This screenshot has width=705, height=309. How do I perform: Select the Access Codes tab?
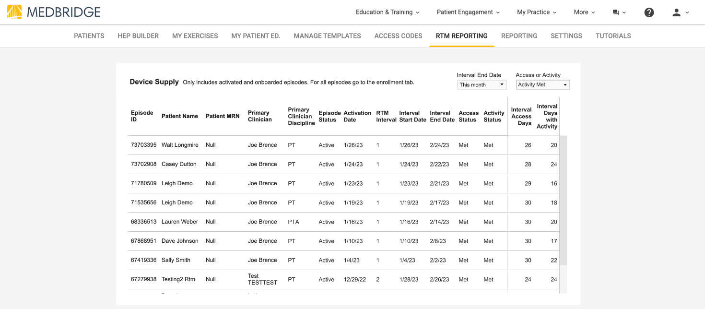point(398,36)
